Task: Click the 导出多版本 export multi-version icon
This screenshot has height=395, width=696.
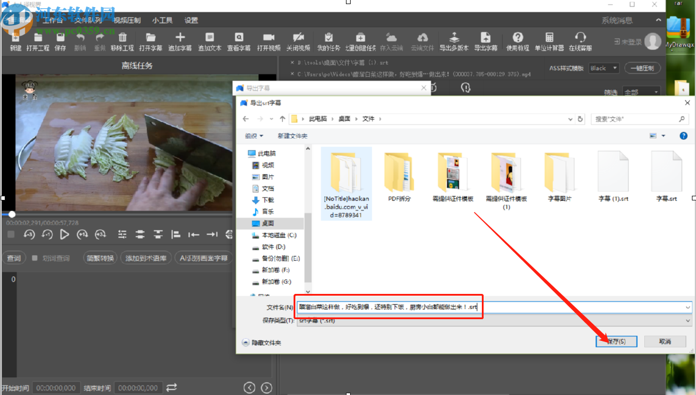Action: pos(453,41)
